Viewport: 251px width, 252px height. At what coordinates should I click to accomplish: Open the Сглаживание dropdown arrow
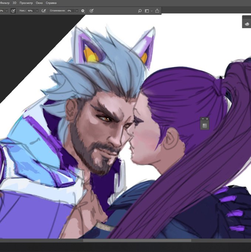(77, 11)
